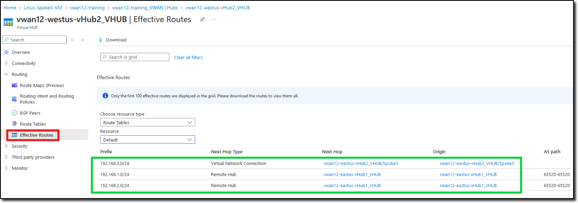This screenshot has height=203, width=578.
Task: Expand the Connectivity section
Action: click(x=6, y=63)
